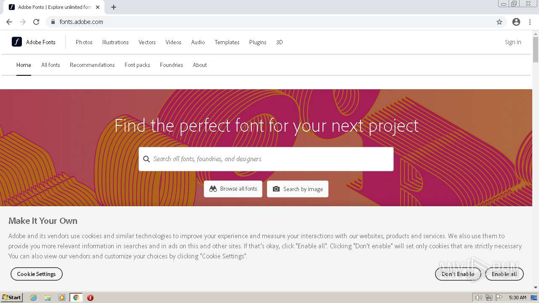Click the Enable all cookies button

[504, 274]
